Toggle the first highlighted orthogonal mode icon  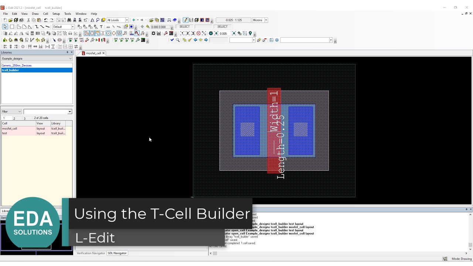(x=86, y=33)
